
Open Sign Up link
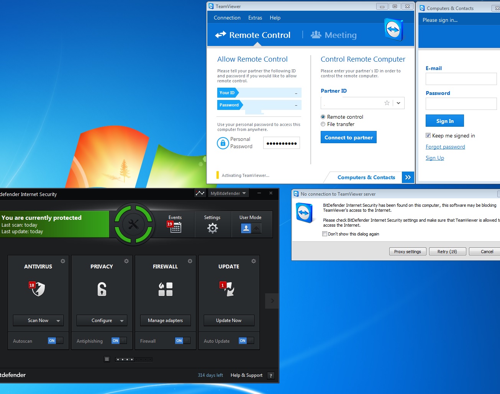coord(435,158)
